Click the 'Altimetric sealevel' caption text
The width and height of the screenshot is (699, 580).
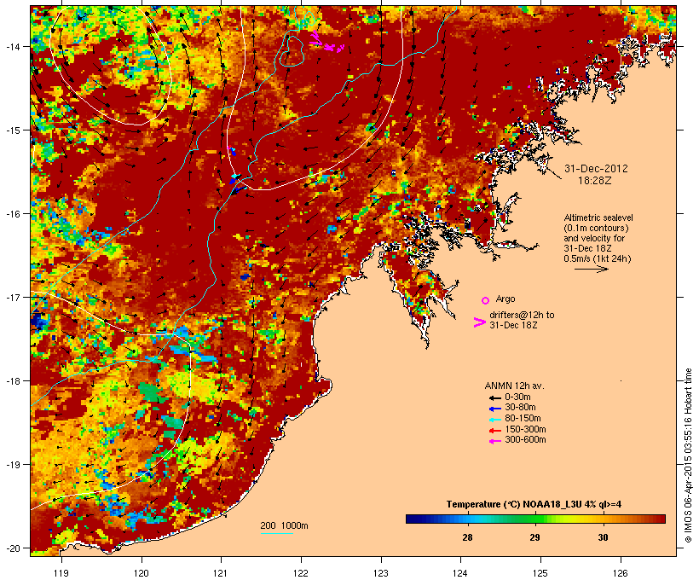pyautogui.click(x=598, y=217)
